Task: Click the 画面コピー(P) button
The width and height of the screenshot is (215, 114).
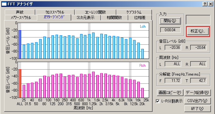Action: pos(170,93)
